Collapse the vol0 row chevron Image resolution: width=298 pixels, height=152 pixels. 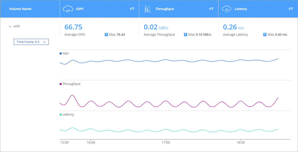click(x=10, y=26)
